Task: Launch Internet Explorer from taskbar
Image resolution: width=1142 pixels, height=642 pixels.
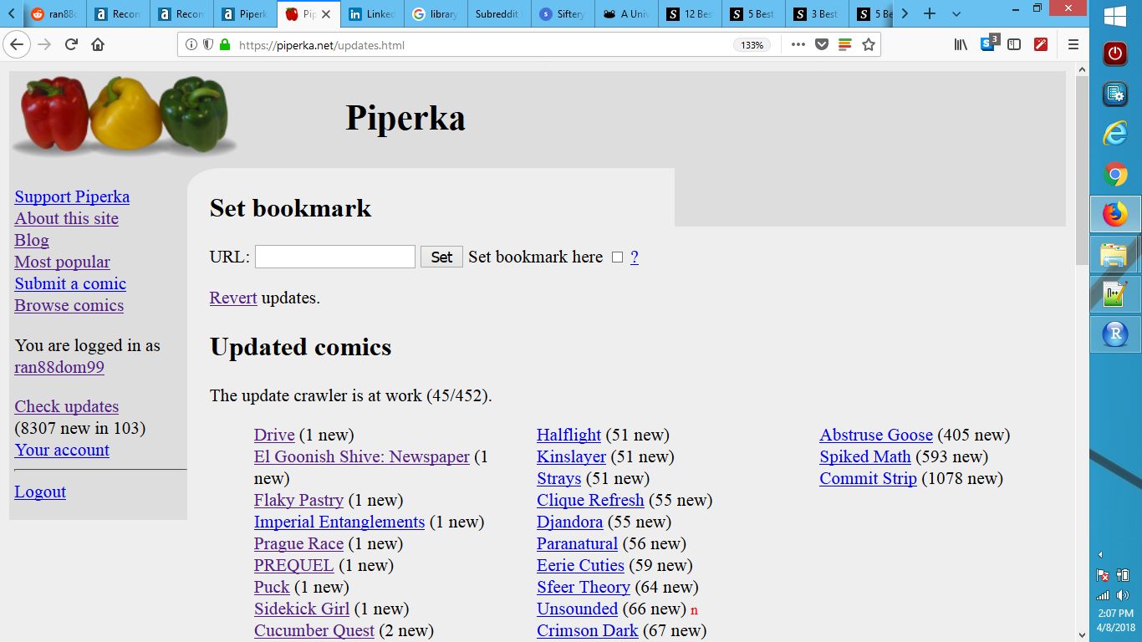Action: coord(1115,133)
